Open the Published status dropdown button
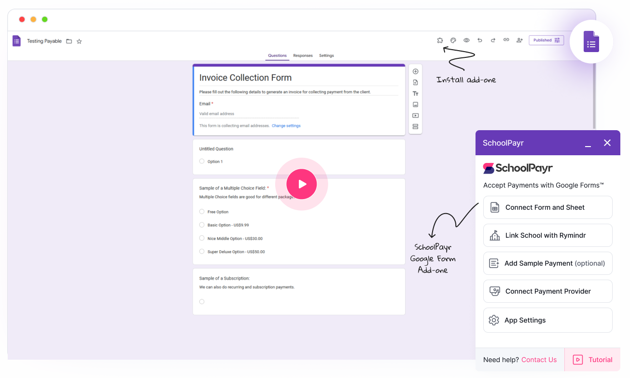Screen dimensions: 630x378 point(546,40)
